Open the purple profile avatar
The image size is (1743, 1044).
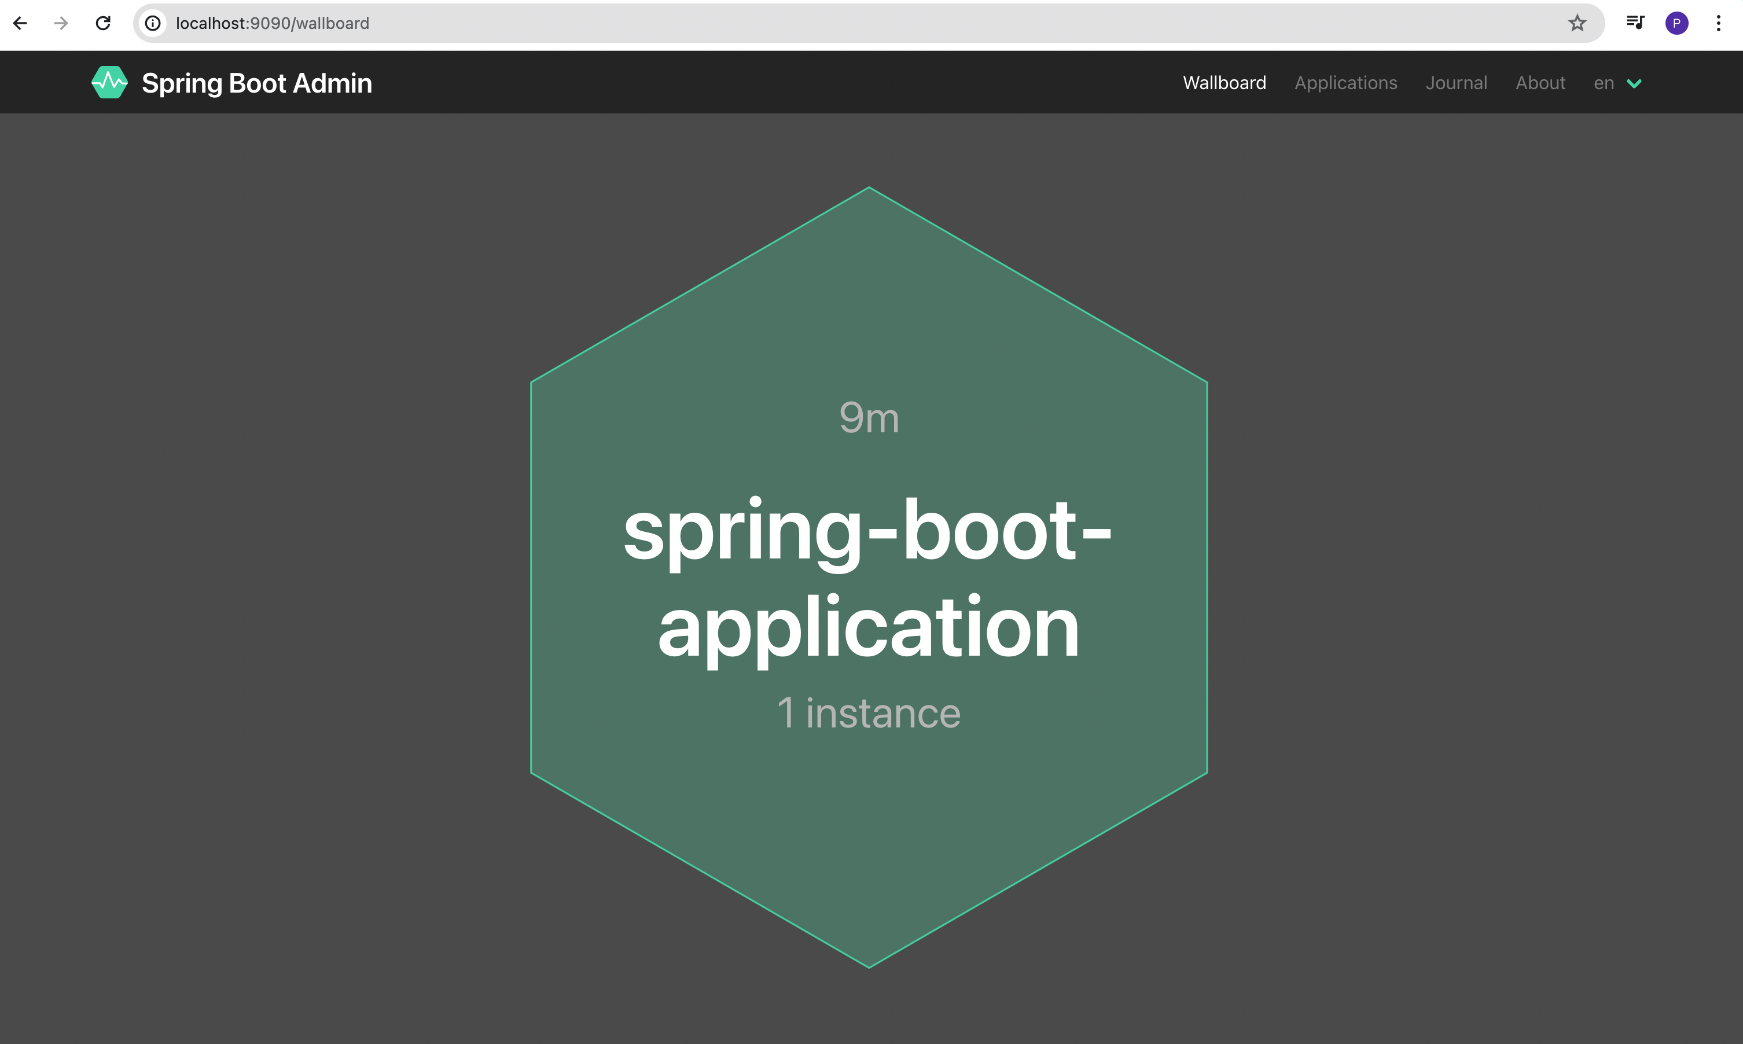coord(1676,23)
